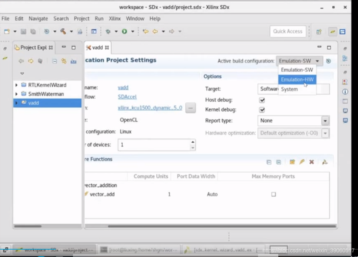Open the Active build configuration dropdown

(x=299, y=61)
